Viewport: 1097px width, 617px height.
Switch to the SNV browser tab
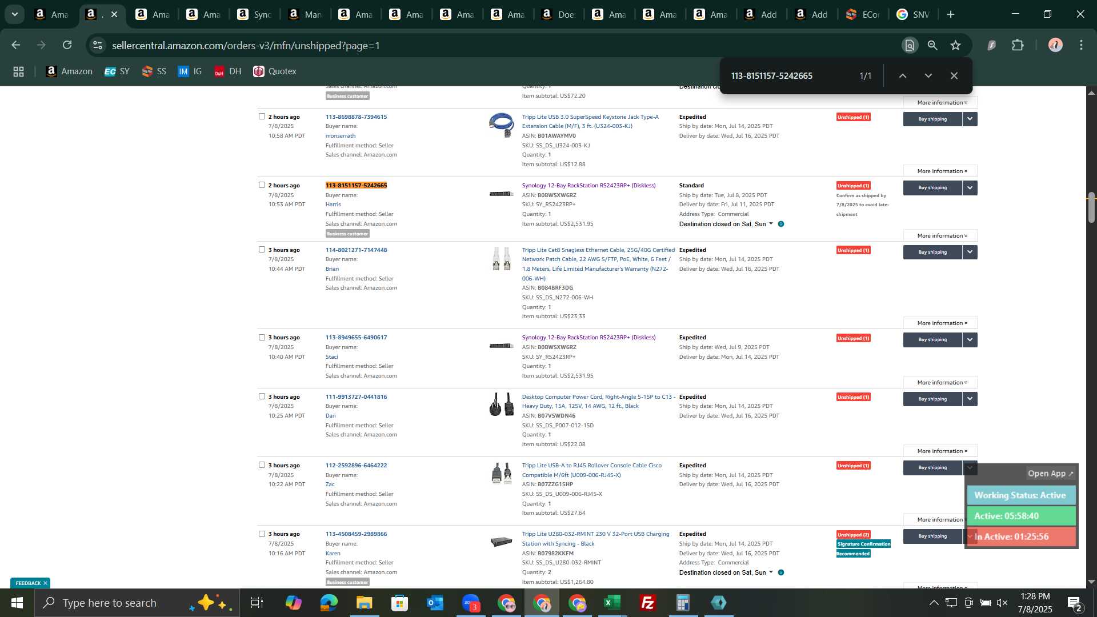[x=914, y=14]
